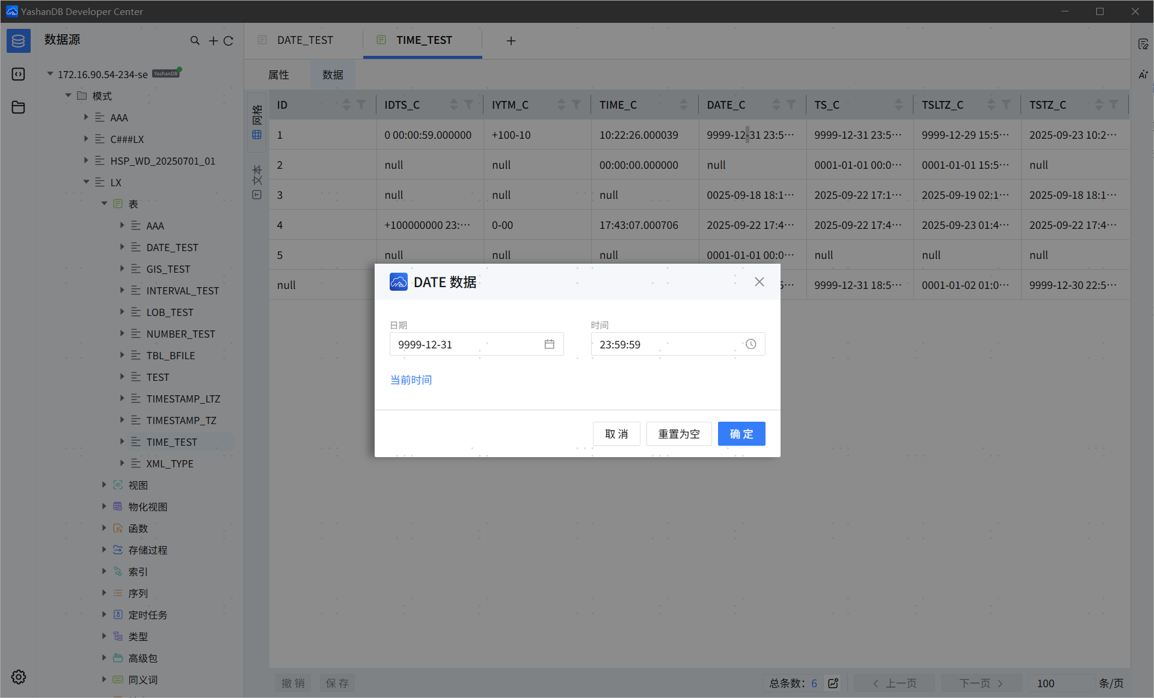Image resolution: width=1154 pixels, height=698 pixels.
Task: Expand the DATE_TEST table node
Action: (x=122, y=247)
